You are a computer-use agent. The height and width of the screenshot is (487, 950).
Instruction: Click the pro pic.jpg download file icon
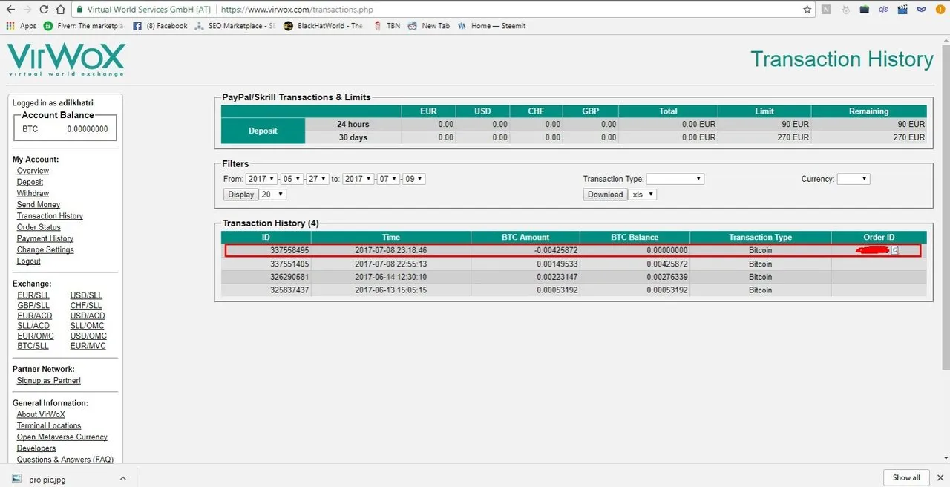[x=16, y=479]
